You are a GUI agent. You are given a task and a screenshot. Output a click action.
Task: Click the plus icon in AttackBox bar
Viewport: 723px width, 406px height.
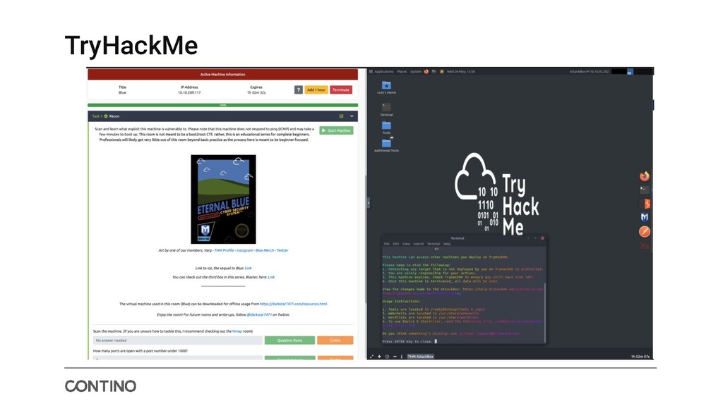[x=379, y=356]
